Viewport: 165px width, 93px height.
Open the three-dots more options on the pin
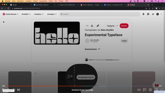click(87, 26)
